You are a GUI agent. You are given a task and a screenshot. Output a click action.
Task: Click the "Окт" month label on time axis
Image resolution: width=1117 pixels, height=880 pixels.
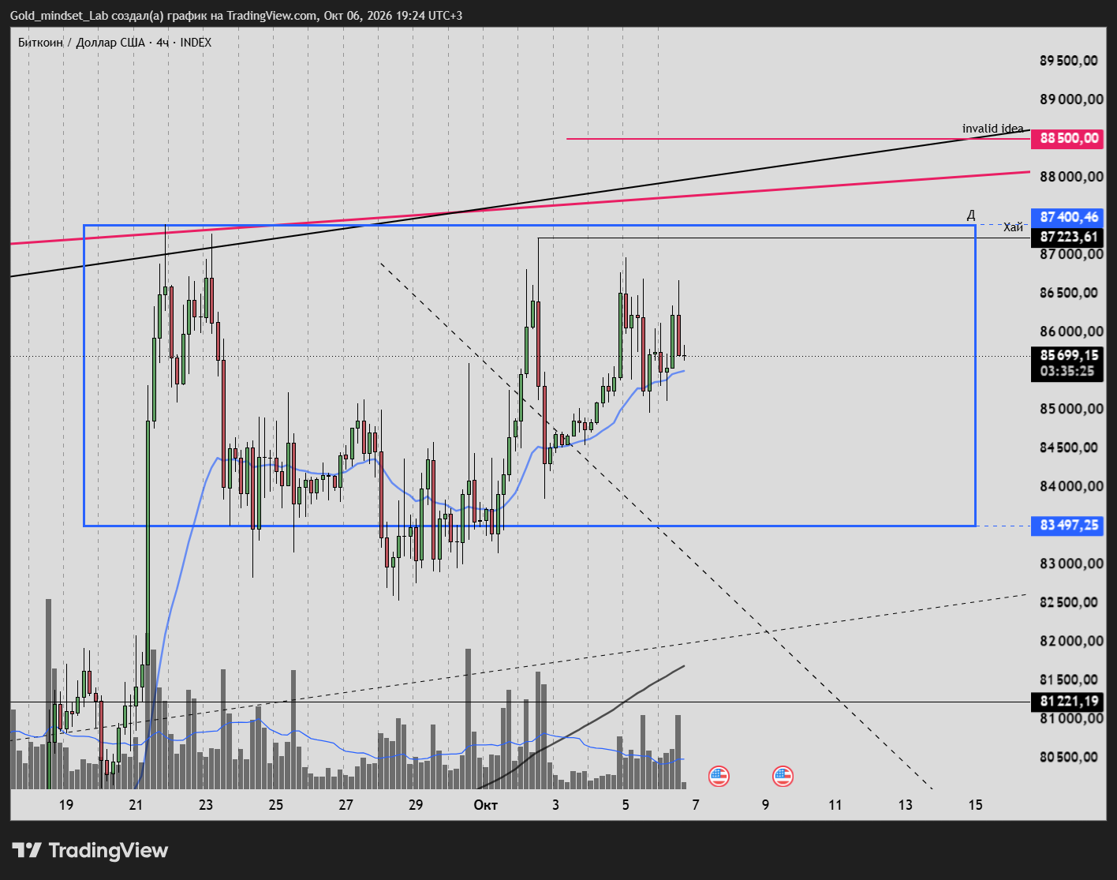[485, 805]
